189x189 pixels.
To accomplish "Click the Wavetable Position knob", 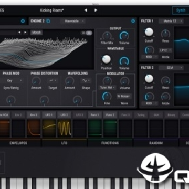I will [x=106, y=60].
